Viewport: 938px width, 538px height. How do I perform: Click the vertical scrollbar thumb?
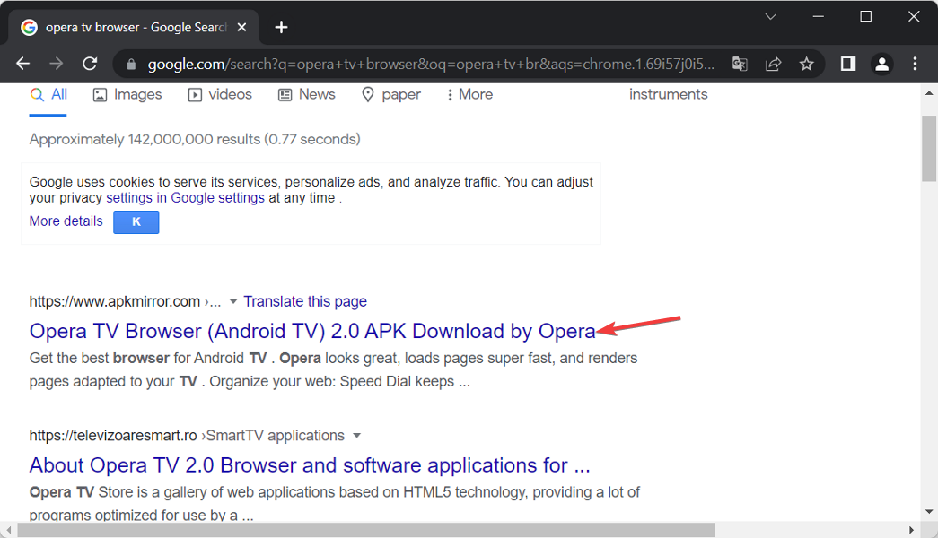point(928,148)
